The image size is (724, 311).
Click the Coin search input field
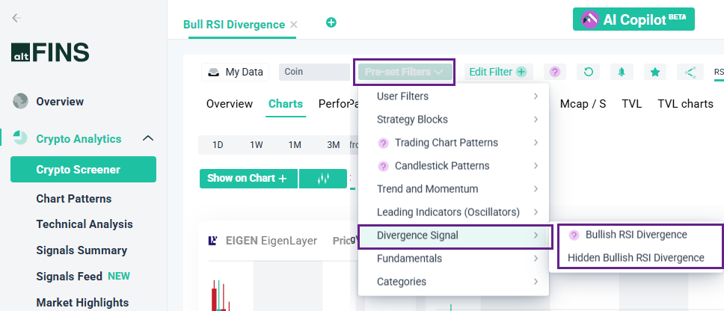313,72
